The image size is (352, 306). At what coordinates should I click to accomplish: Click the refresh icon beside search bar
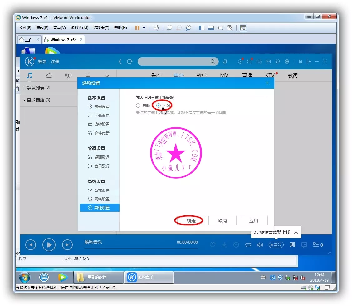point(130,62)
